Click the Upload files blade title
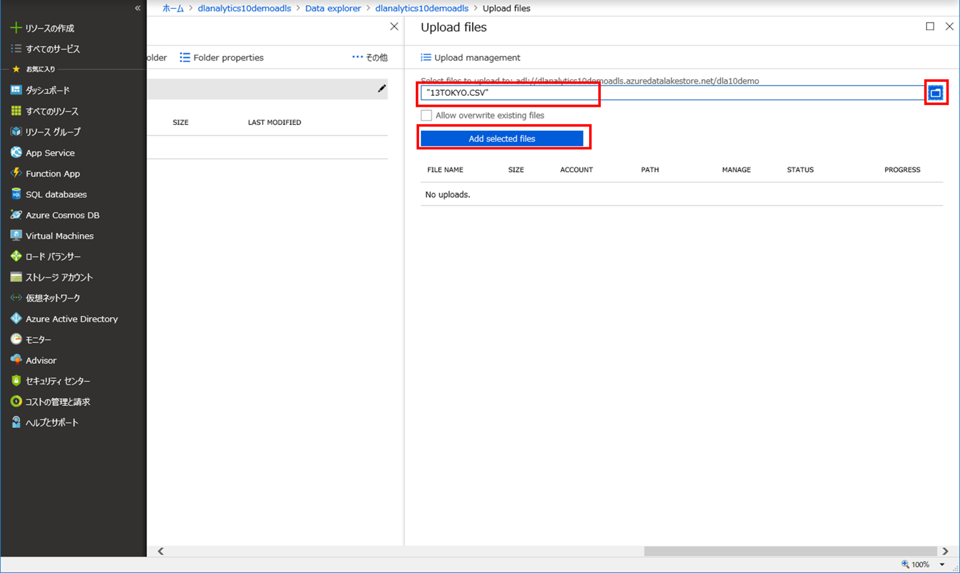 453,27
